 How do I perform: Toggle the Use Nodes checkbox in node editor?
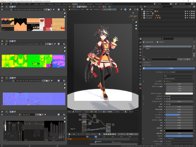(104, 112)
